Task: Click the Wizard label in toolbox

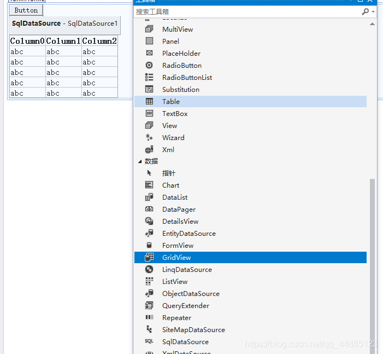Action: [173, 138]
